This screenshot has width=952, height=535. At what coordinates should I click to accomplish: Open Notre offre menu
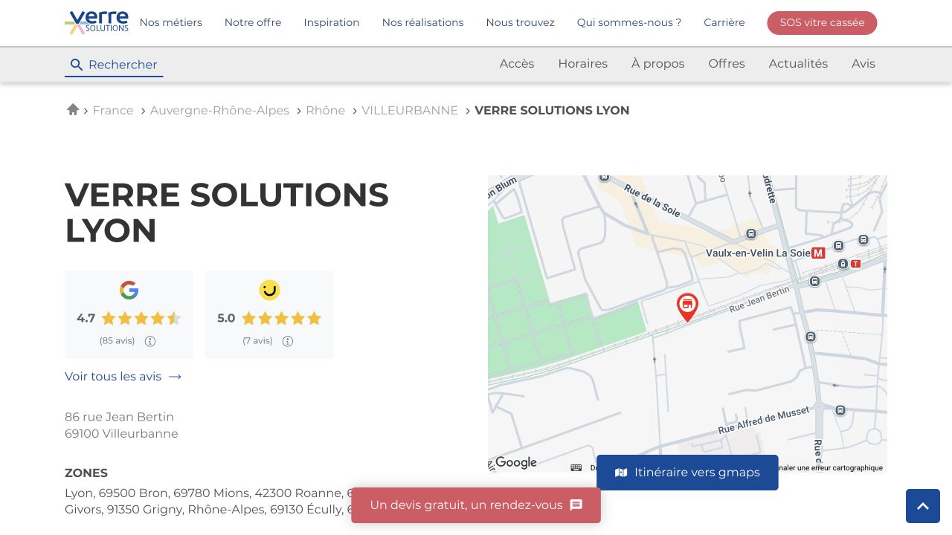pyautogui.click(x=253, y=22)
